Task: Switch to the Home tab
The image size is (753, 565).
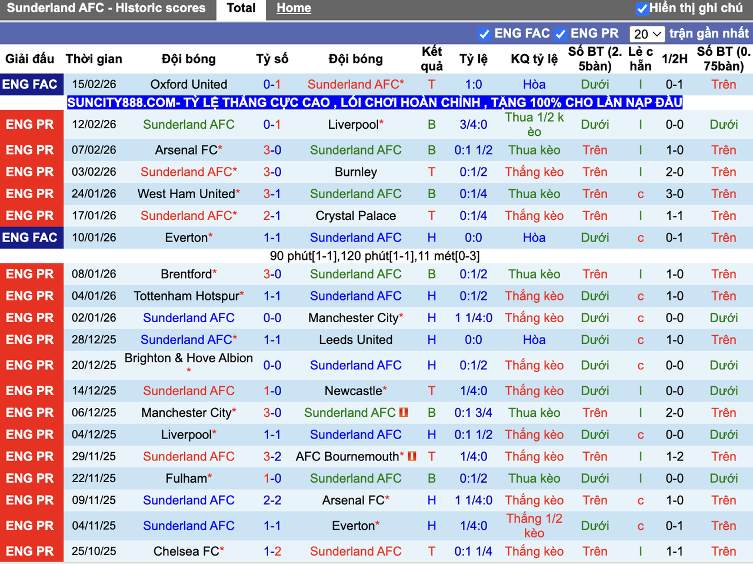Action: (x=294, y=8)
